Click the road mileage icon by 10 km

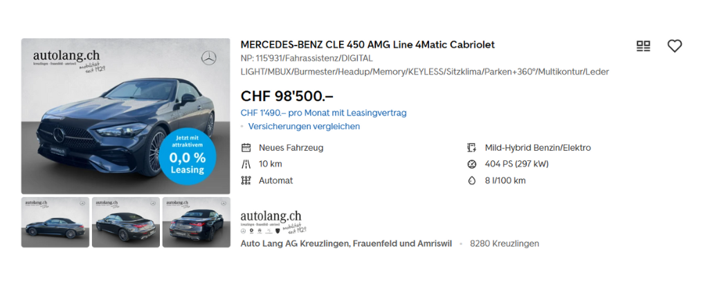point(246,164)
